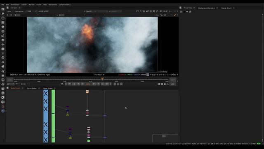The height and width of the screenshot is (149, 264).
Task: Click the red flame icon in left toolbar
Action: pyautogui.click(x=3, y=106)
